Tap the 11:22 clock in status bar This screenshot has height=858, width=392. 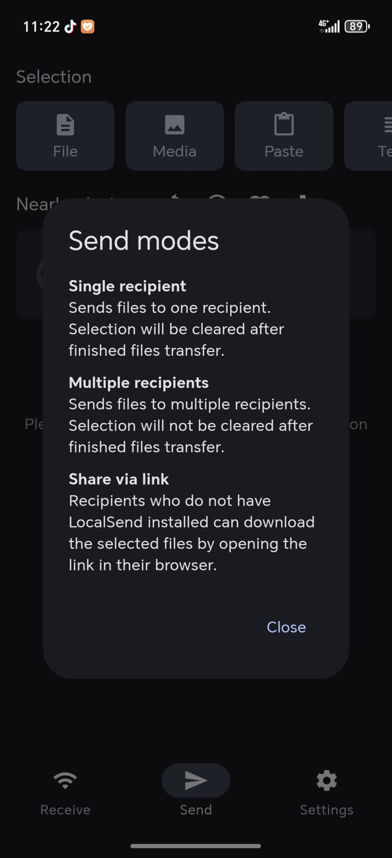(x=41, y=27)
